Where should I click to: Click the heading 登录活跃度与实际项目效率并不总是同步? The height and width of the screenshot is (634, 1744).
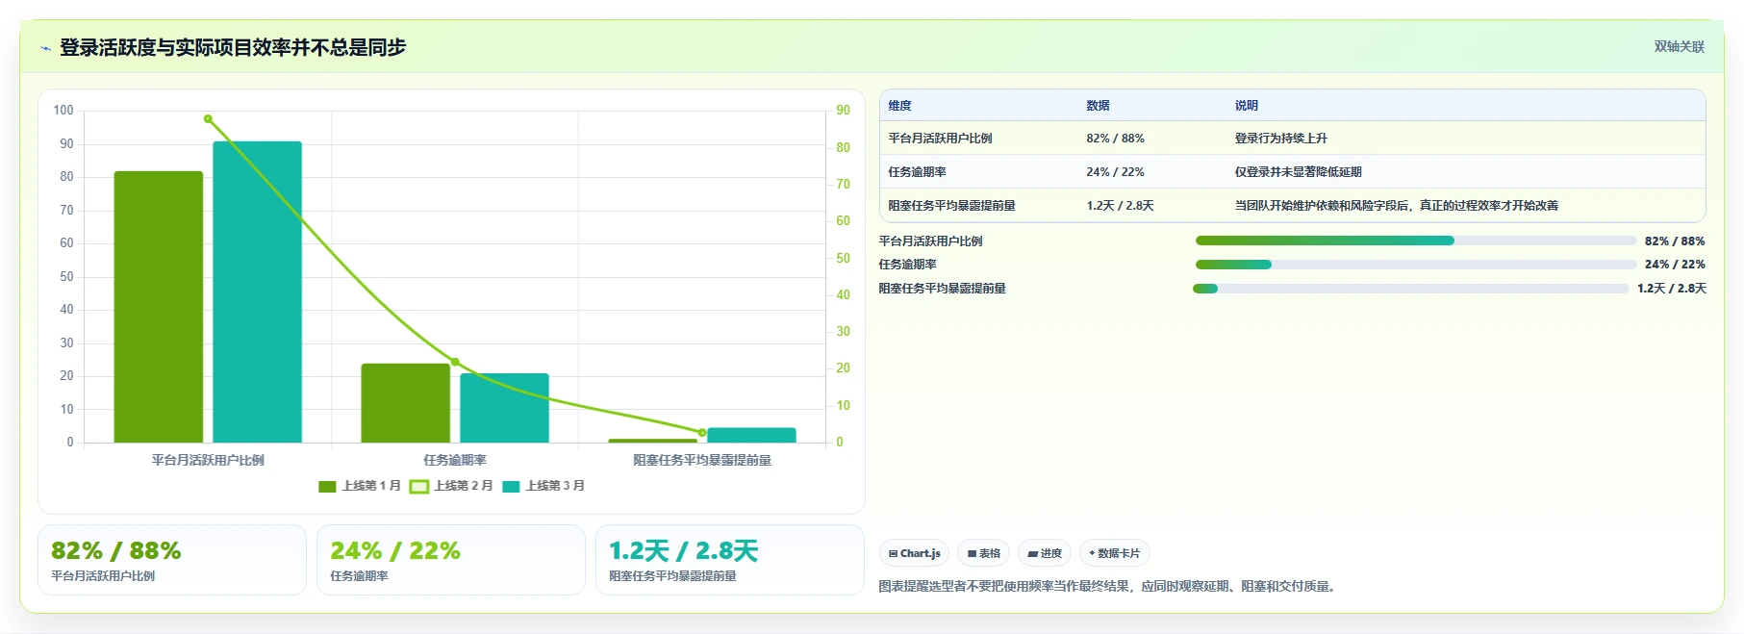[233, 47]
